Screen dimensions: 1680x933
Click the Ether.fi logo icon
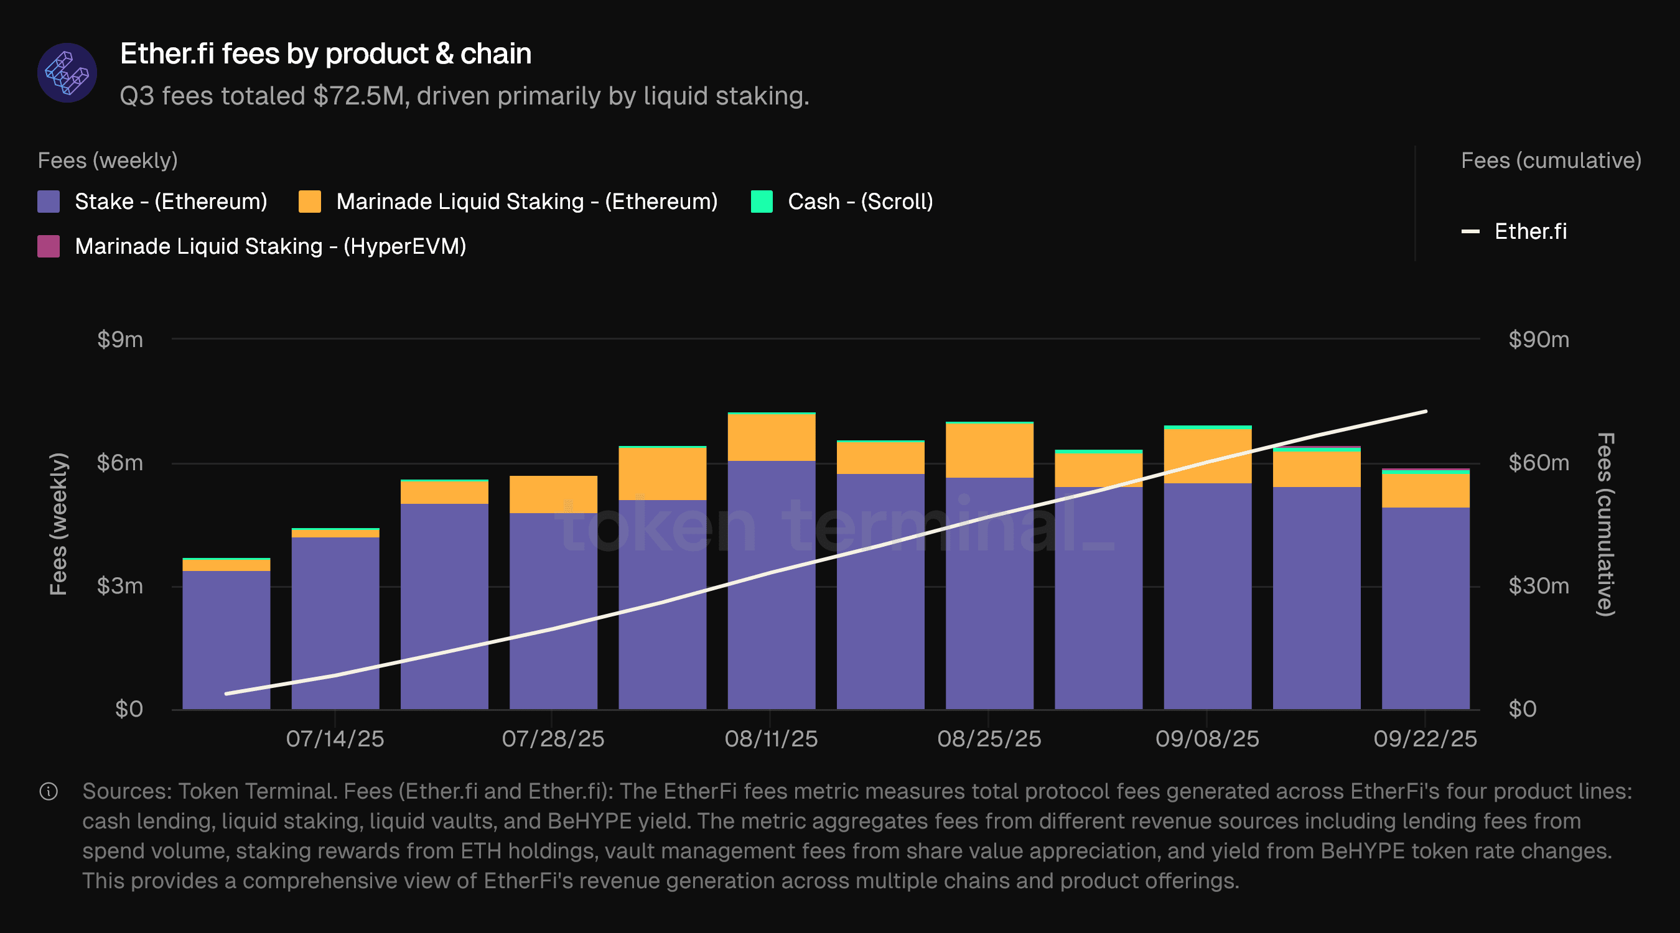click(x=67, y=73)
